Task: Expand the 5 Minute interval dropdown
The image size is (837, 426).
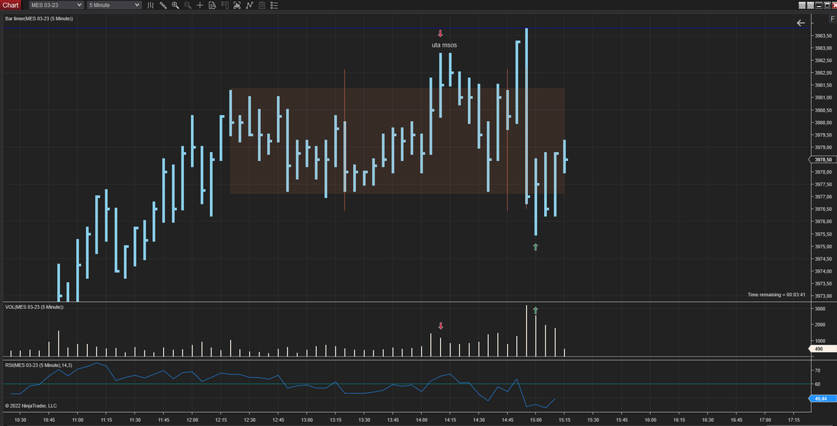Action: click(x=114, y=5)
